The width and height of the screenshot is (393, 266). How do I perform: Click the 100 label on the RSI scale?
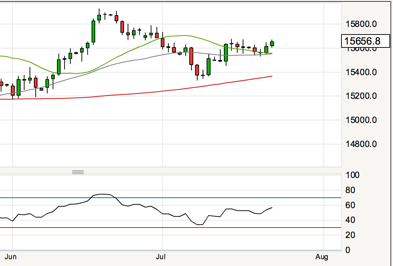pyautogui.click(x=352, y=175)
